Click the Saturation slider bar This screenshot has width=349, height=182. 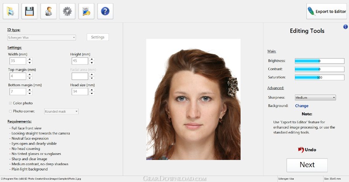point(319,77)
